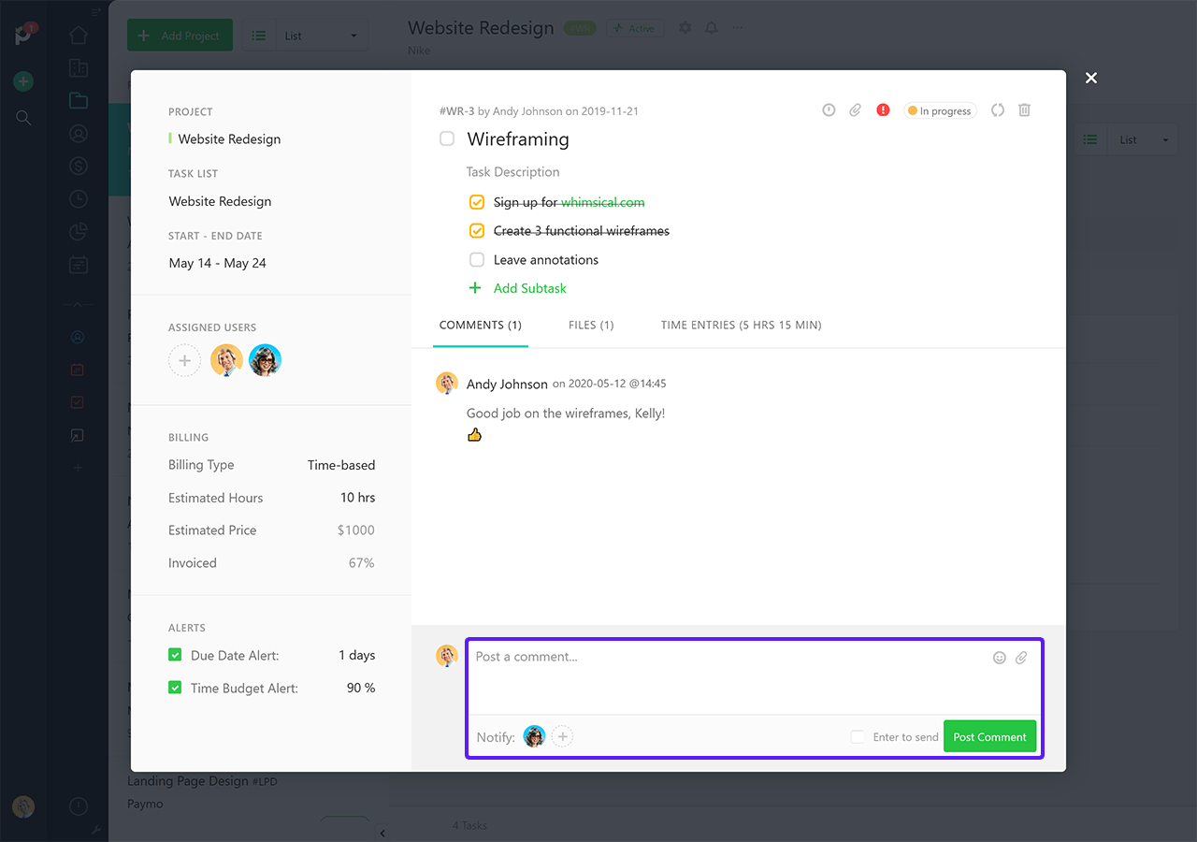Image resolution: width=1197 pixels, height=842 pixels.
Task: Open the whimsical.com link
Action: tap(603, 202)
